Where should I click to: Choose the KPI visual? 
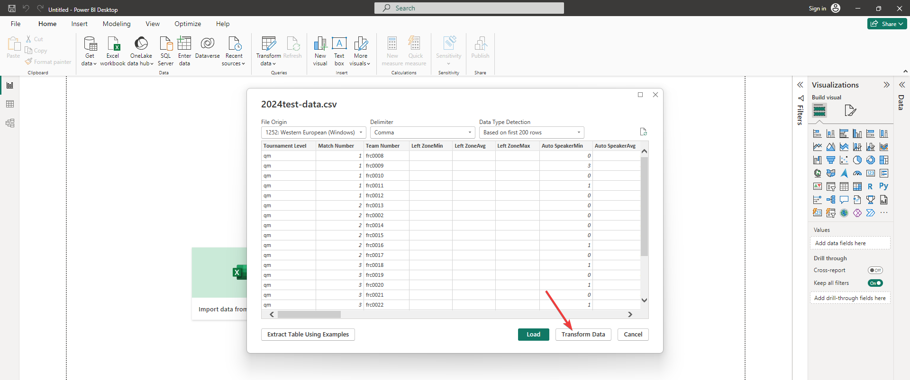[818, 186]
